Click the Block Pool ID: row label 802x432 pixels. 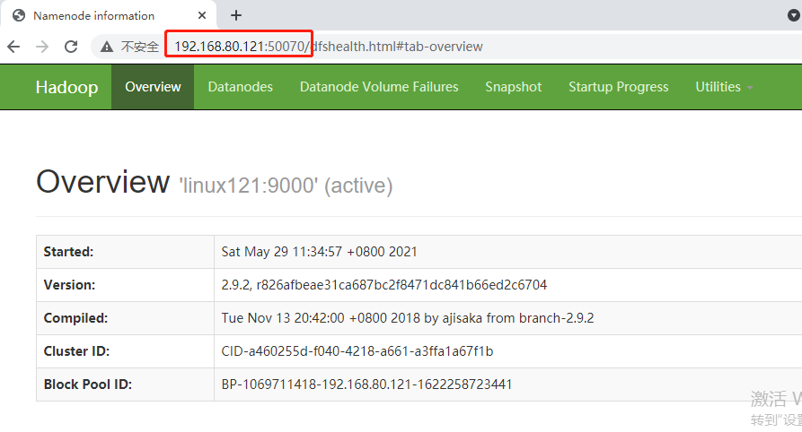[x=88, y=384]
